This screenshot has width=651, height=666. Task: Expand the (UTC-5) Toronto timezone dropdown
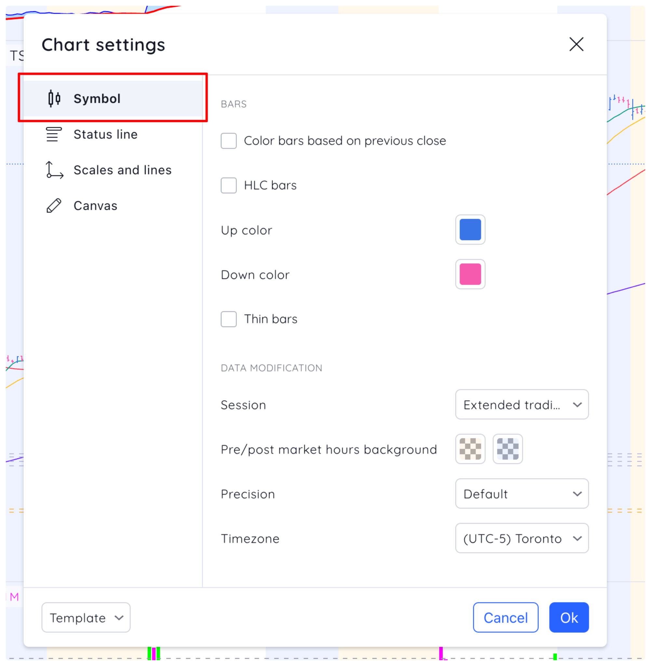tap(522, 539)
